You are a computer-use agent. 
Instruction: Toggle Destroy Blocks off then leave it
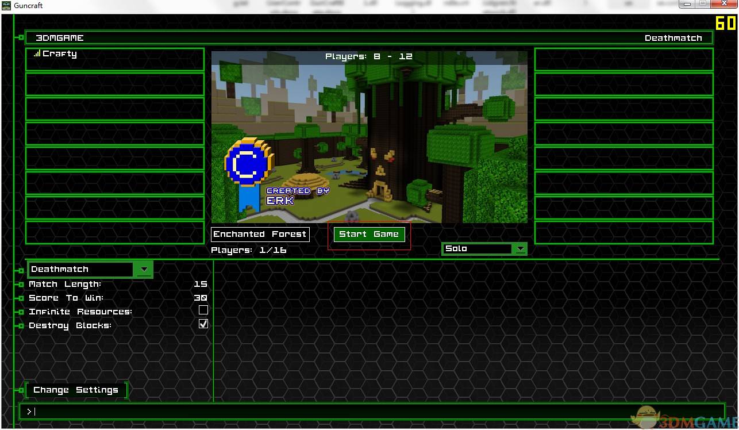pos(203,324)
